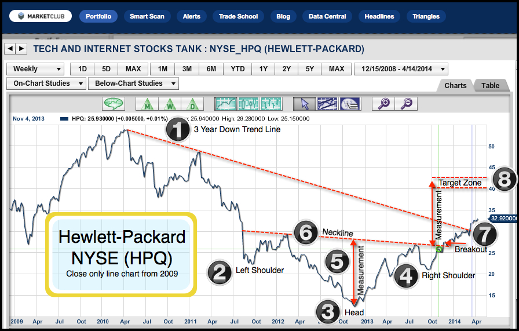519x331 pixels.
Task: Click the MarketClub logo
Action: (x=41, y=16)
